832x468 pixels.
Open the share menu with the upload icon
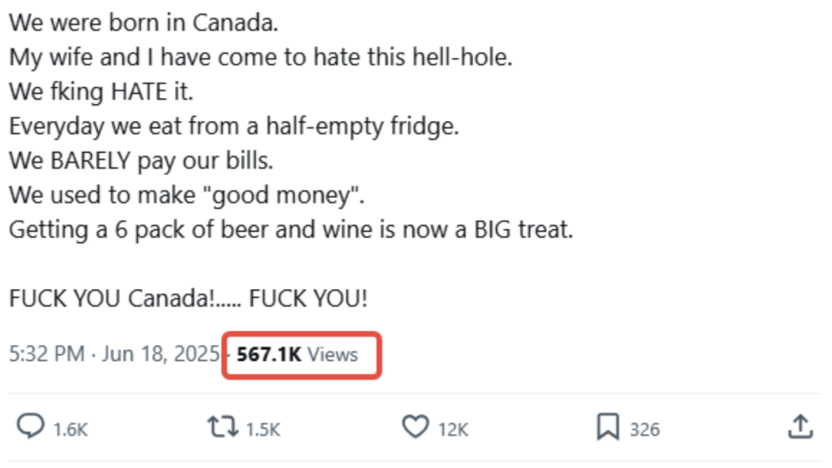(x=800, y=426)
